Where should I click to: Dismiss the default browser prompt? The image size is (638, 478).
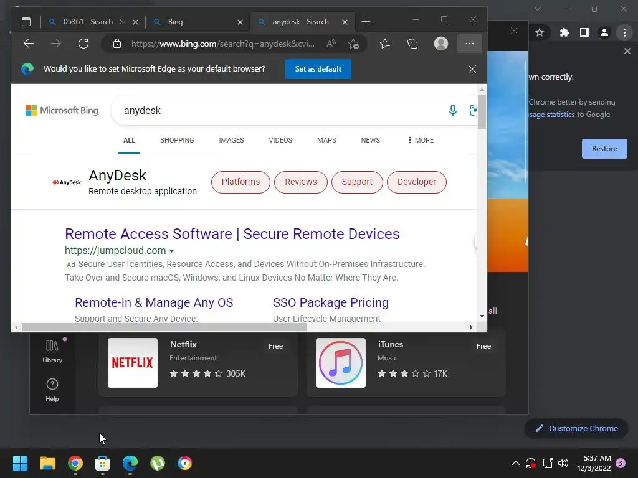[472, 69]
